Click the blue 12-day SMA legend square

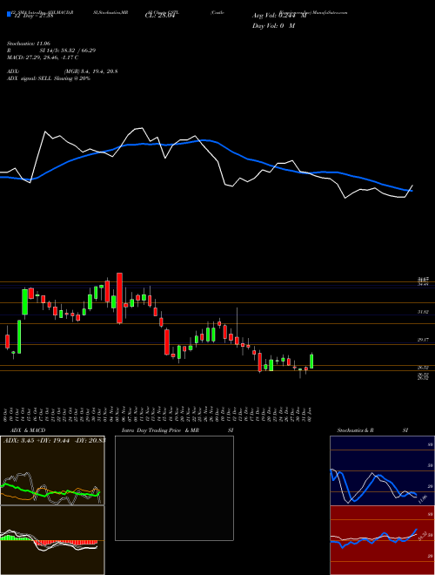point(9,14)
